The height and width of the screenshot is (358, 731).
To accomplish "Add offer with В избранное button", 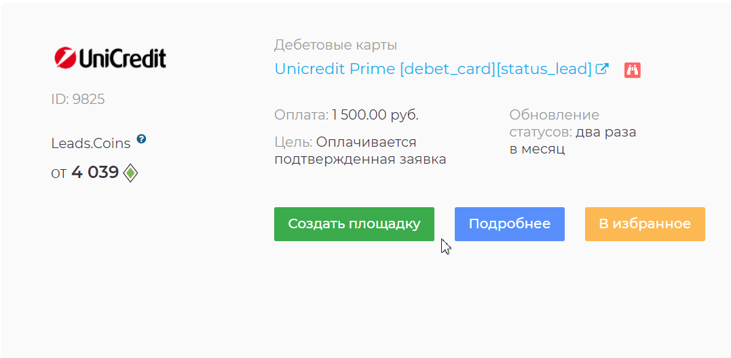I will (x=645, y=224).
